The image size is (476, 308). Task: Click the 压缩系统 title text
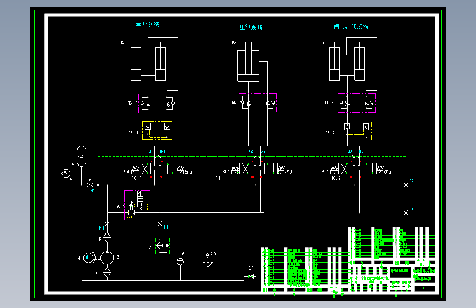pos(251,27)
